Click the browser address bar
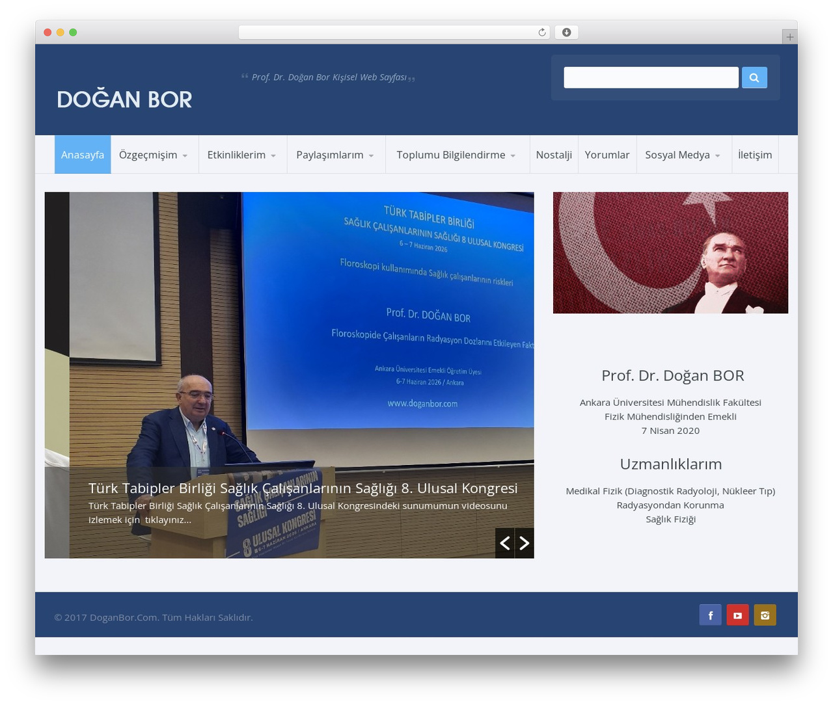 394,33
